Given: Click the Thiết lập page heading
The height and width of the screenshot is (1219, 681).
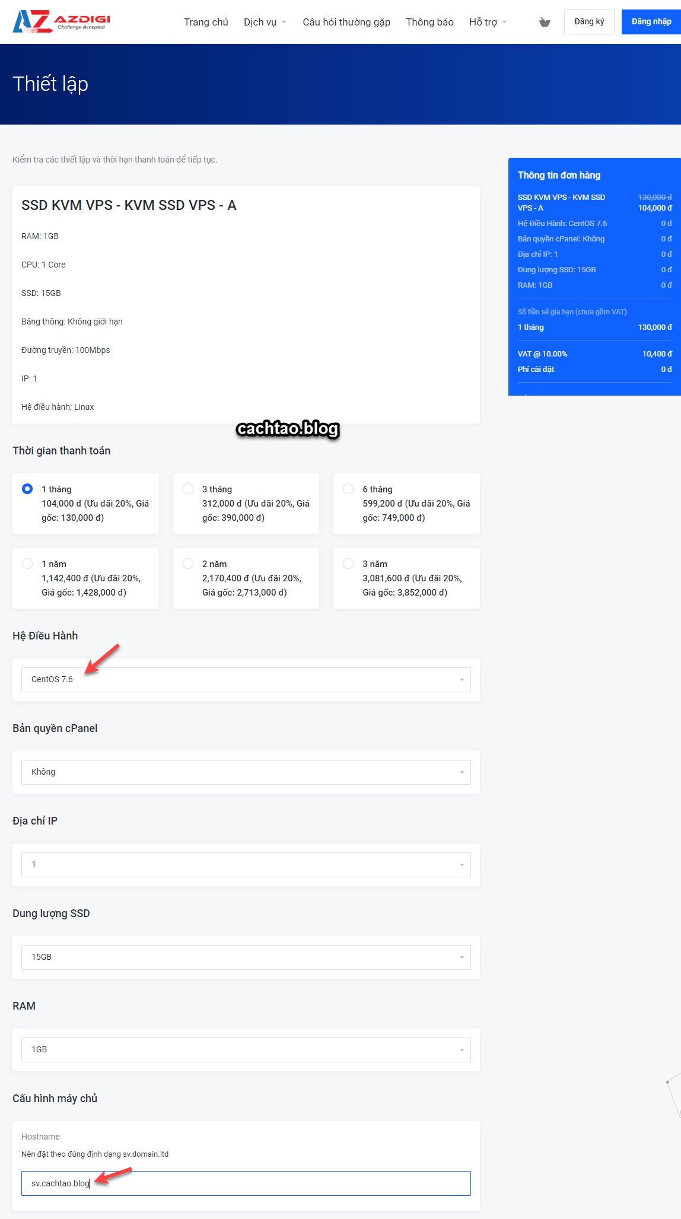Looking at the screenshot, I should tap(50, 84).
